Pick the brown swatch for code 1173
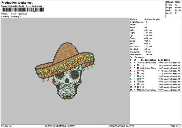Image resolution: width=182 pixels, height=128 pixels. pos(138,71)
